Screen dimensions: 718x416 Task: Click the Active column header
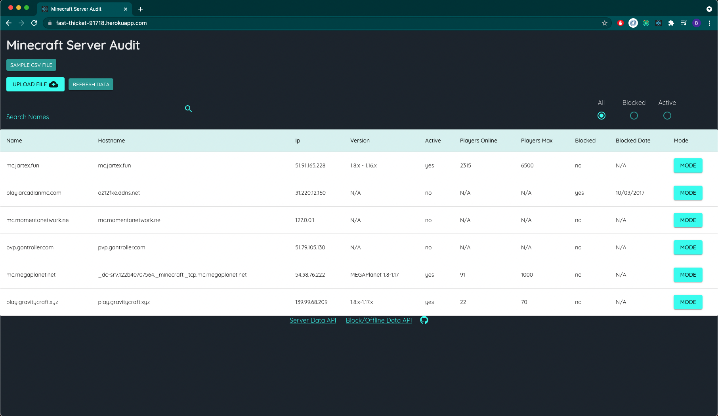[433, 141]
